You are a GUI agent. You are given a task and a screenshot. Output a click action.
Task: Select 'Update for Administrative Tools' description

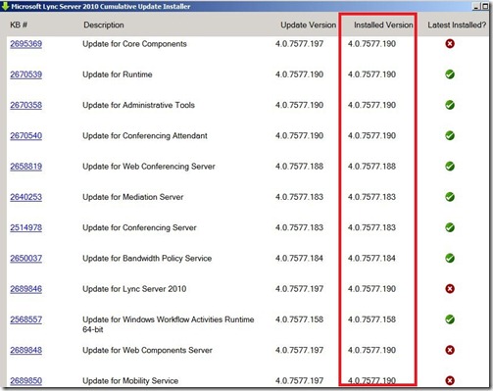138,105
